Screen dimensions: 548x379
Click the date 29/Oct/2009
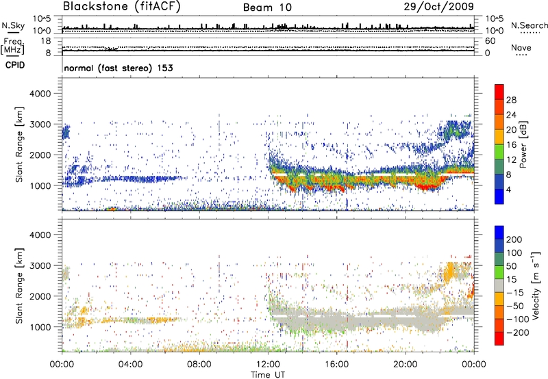coord(439,6)
